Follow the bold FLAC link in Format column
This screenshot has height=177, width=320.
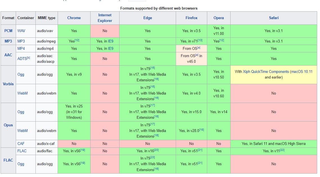coord(8,160)
